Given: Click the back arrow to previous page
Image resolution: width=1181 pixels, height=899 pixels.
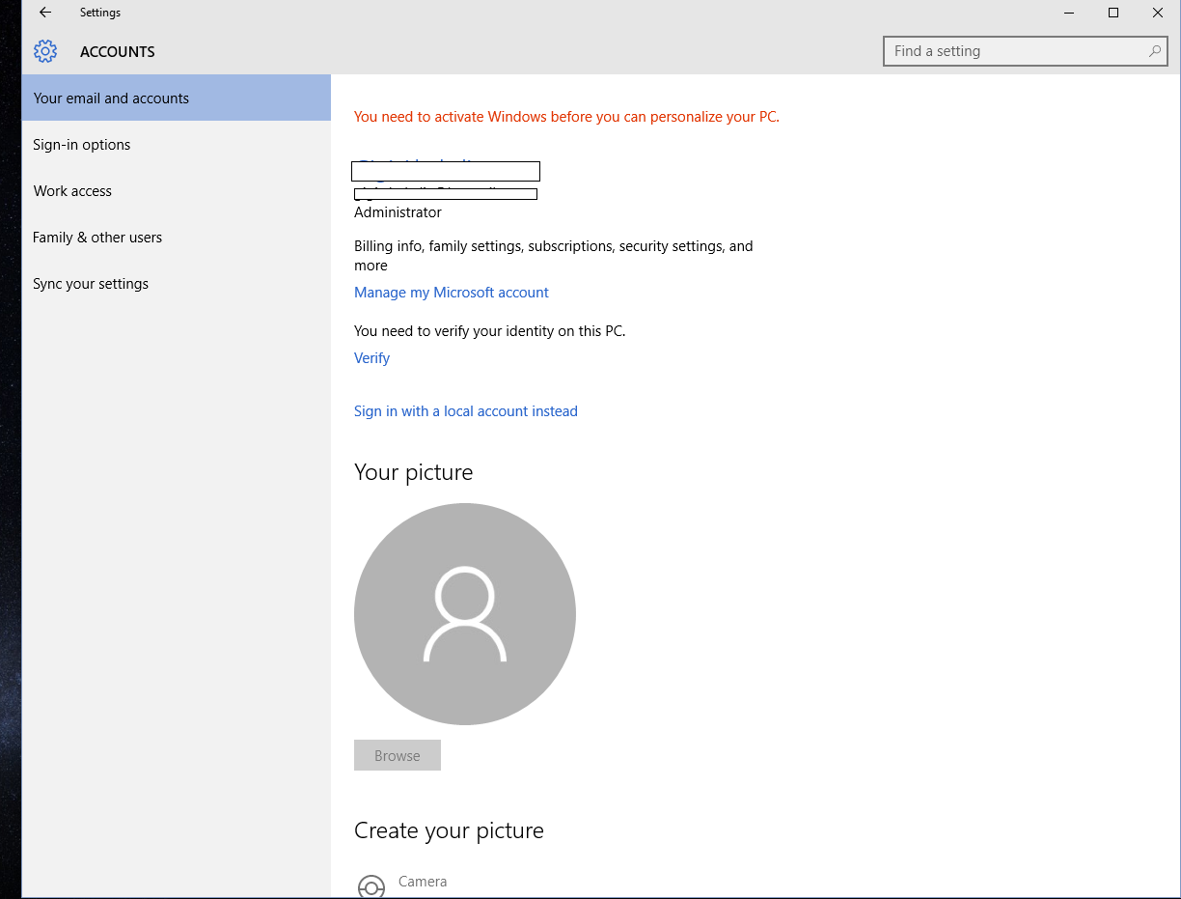Looking at the screenshot, I should [45, 13].
